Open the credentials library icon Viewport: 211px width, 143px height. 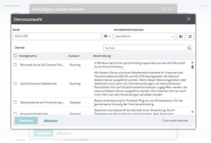coord(181,36)
